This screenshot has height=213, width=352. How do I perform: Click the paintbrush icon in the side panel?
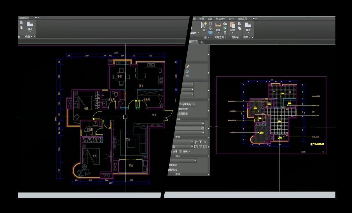[x=187, y=66]
